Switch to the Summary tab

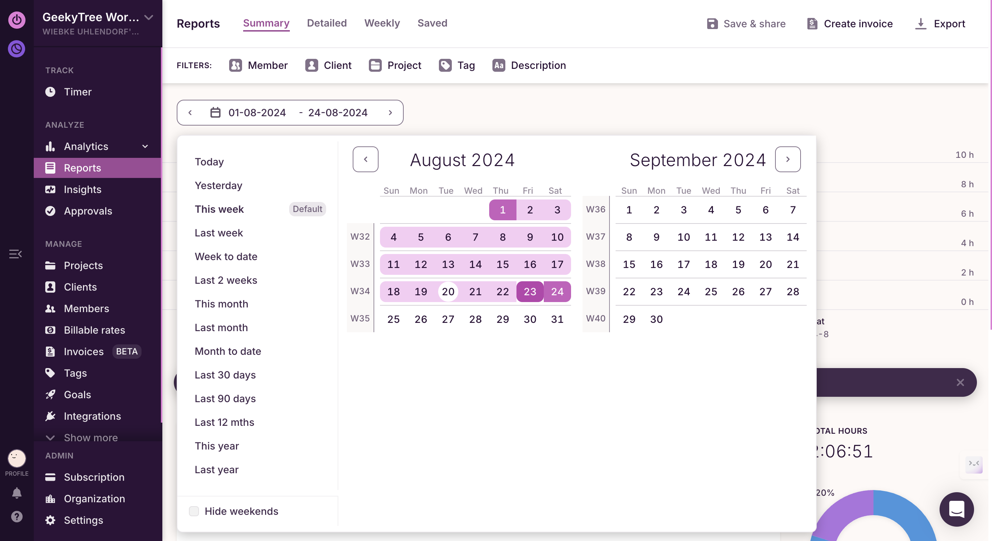(266, 23)
